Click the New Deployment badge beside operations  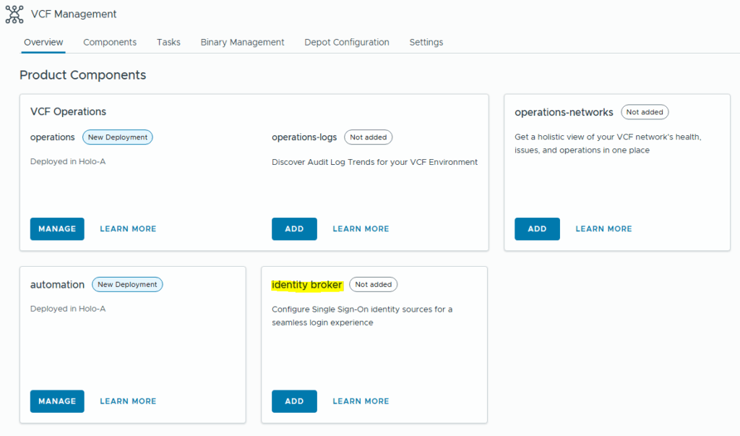coord(117,137)
